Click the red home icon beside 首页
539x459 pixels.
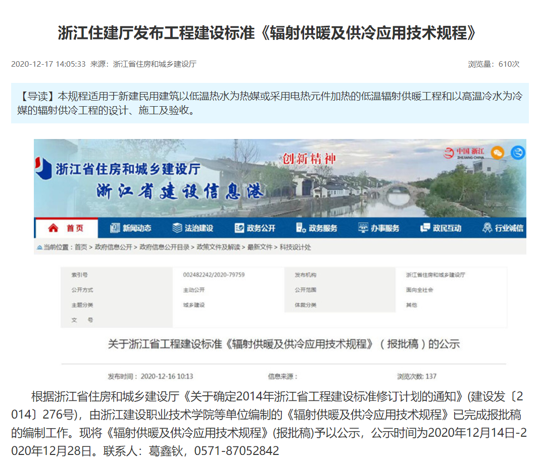point(53,228)
